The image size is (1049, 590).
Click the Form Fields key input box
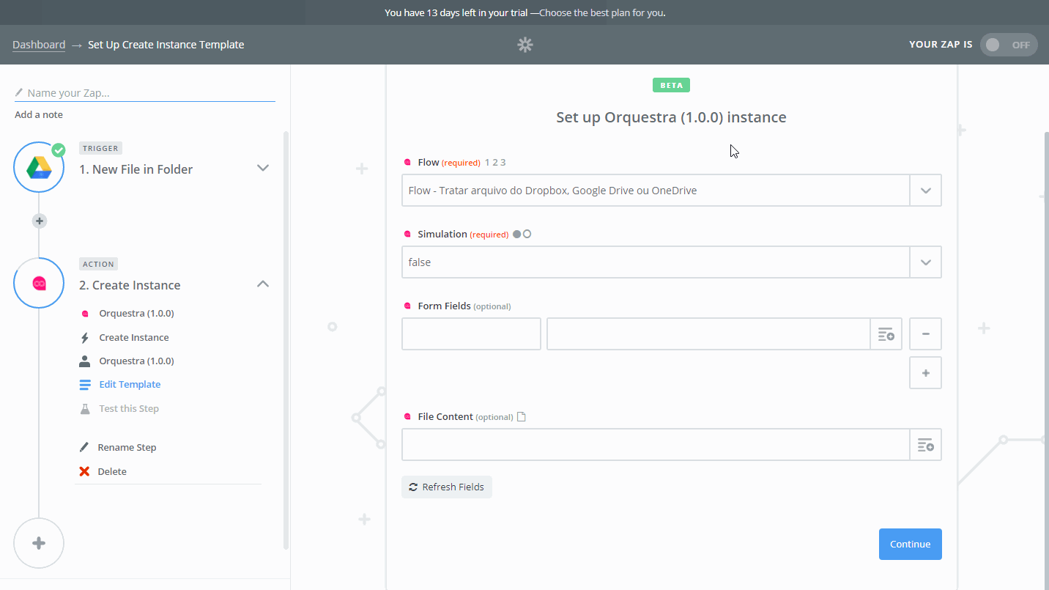pos(471,334)
